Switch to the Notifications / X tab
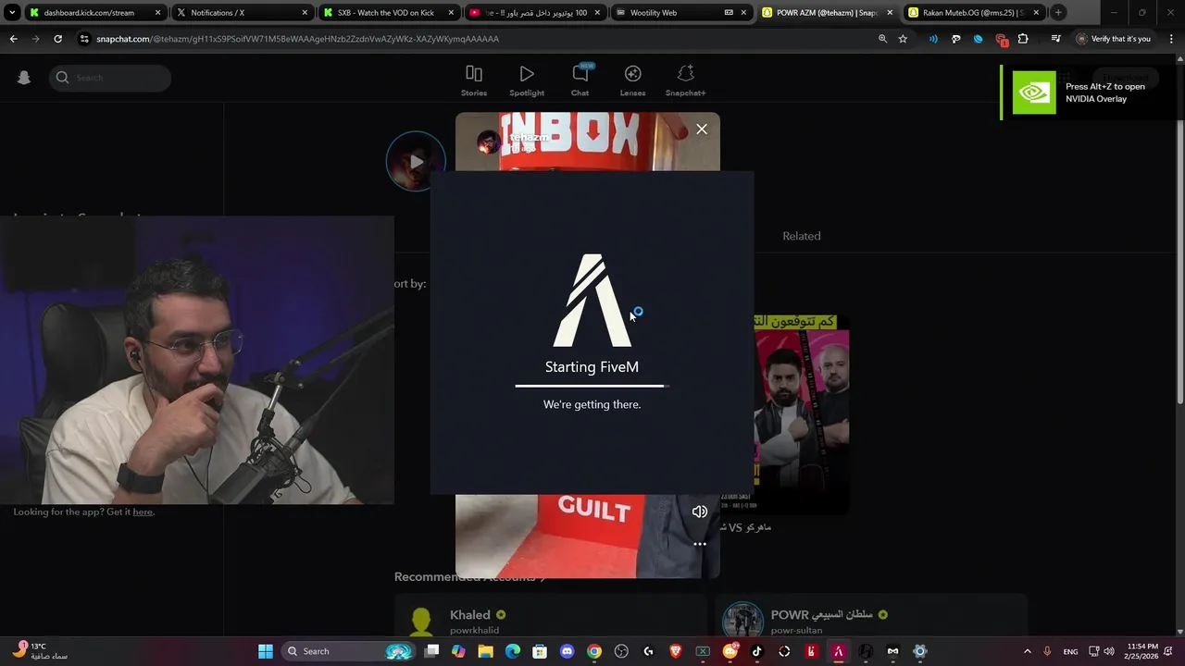The width and height of the screenshot is (1185, 666). tap(243, 13)
